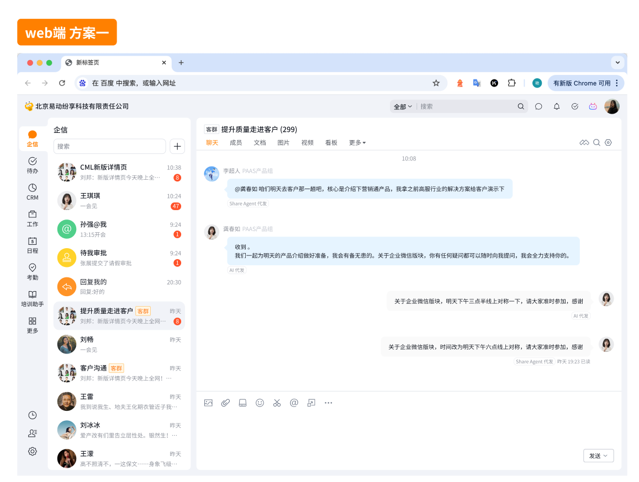The height and width of the screenshot is (482, 639).
Task: Insert an image using the picture icon
Action: click(208, 403)
